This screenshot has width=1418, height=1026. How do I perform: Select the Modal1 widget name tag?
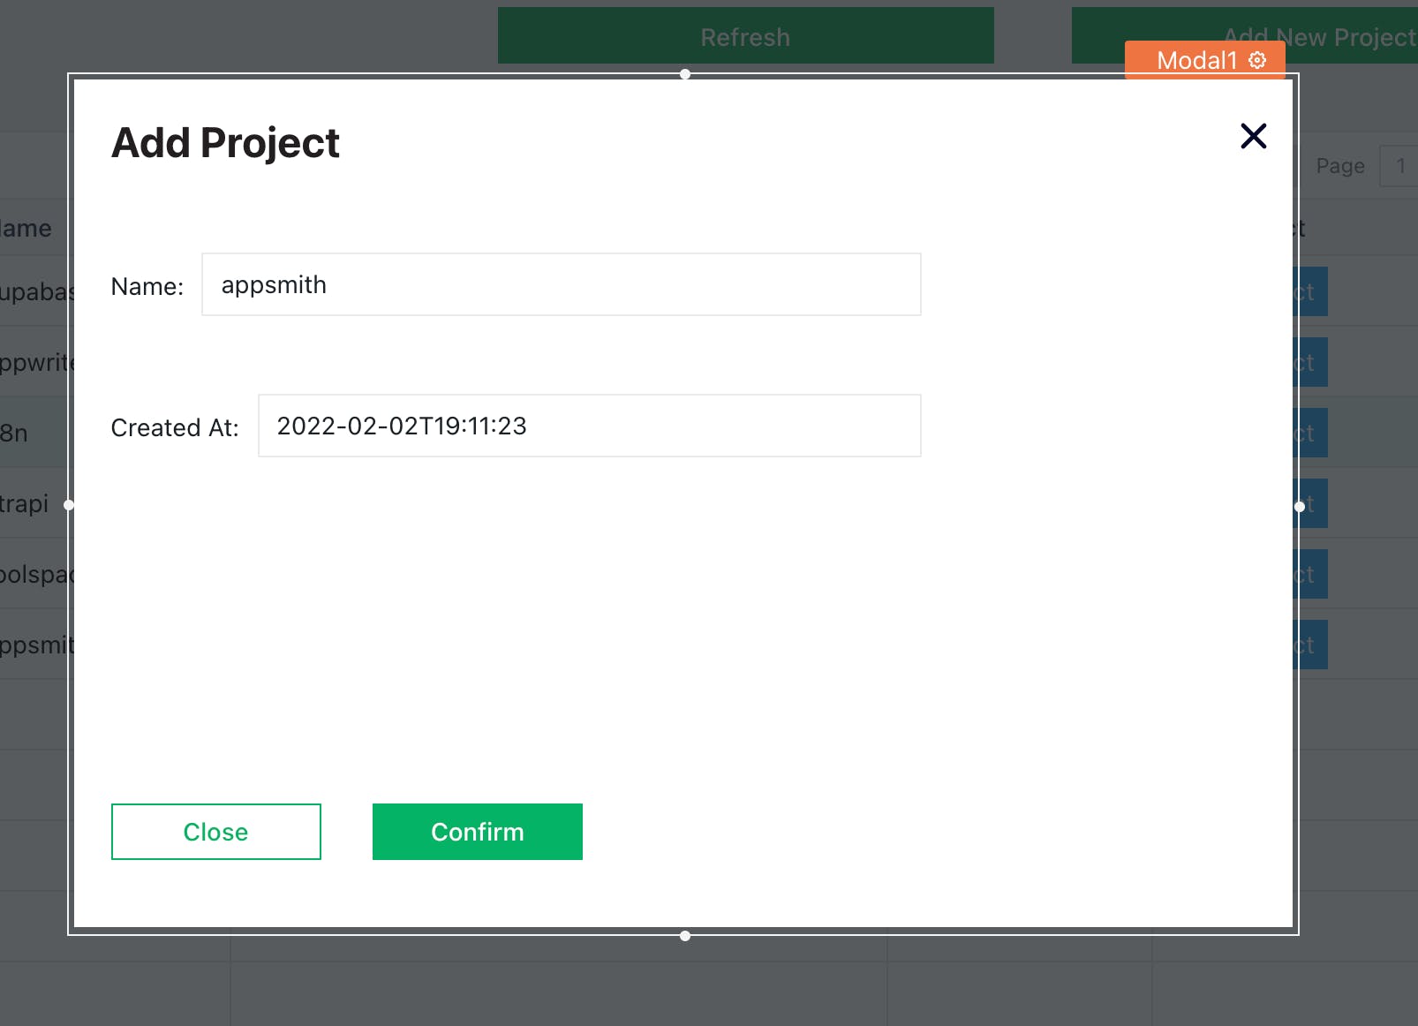tap(1196, 60)
